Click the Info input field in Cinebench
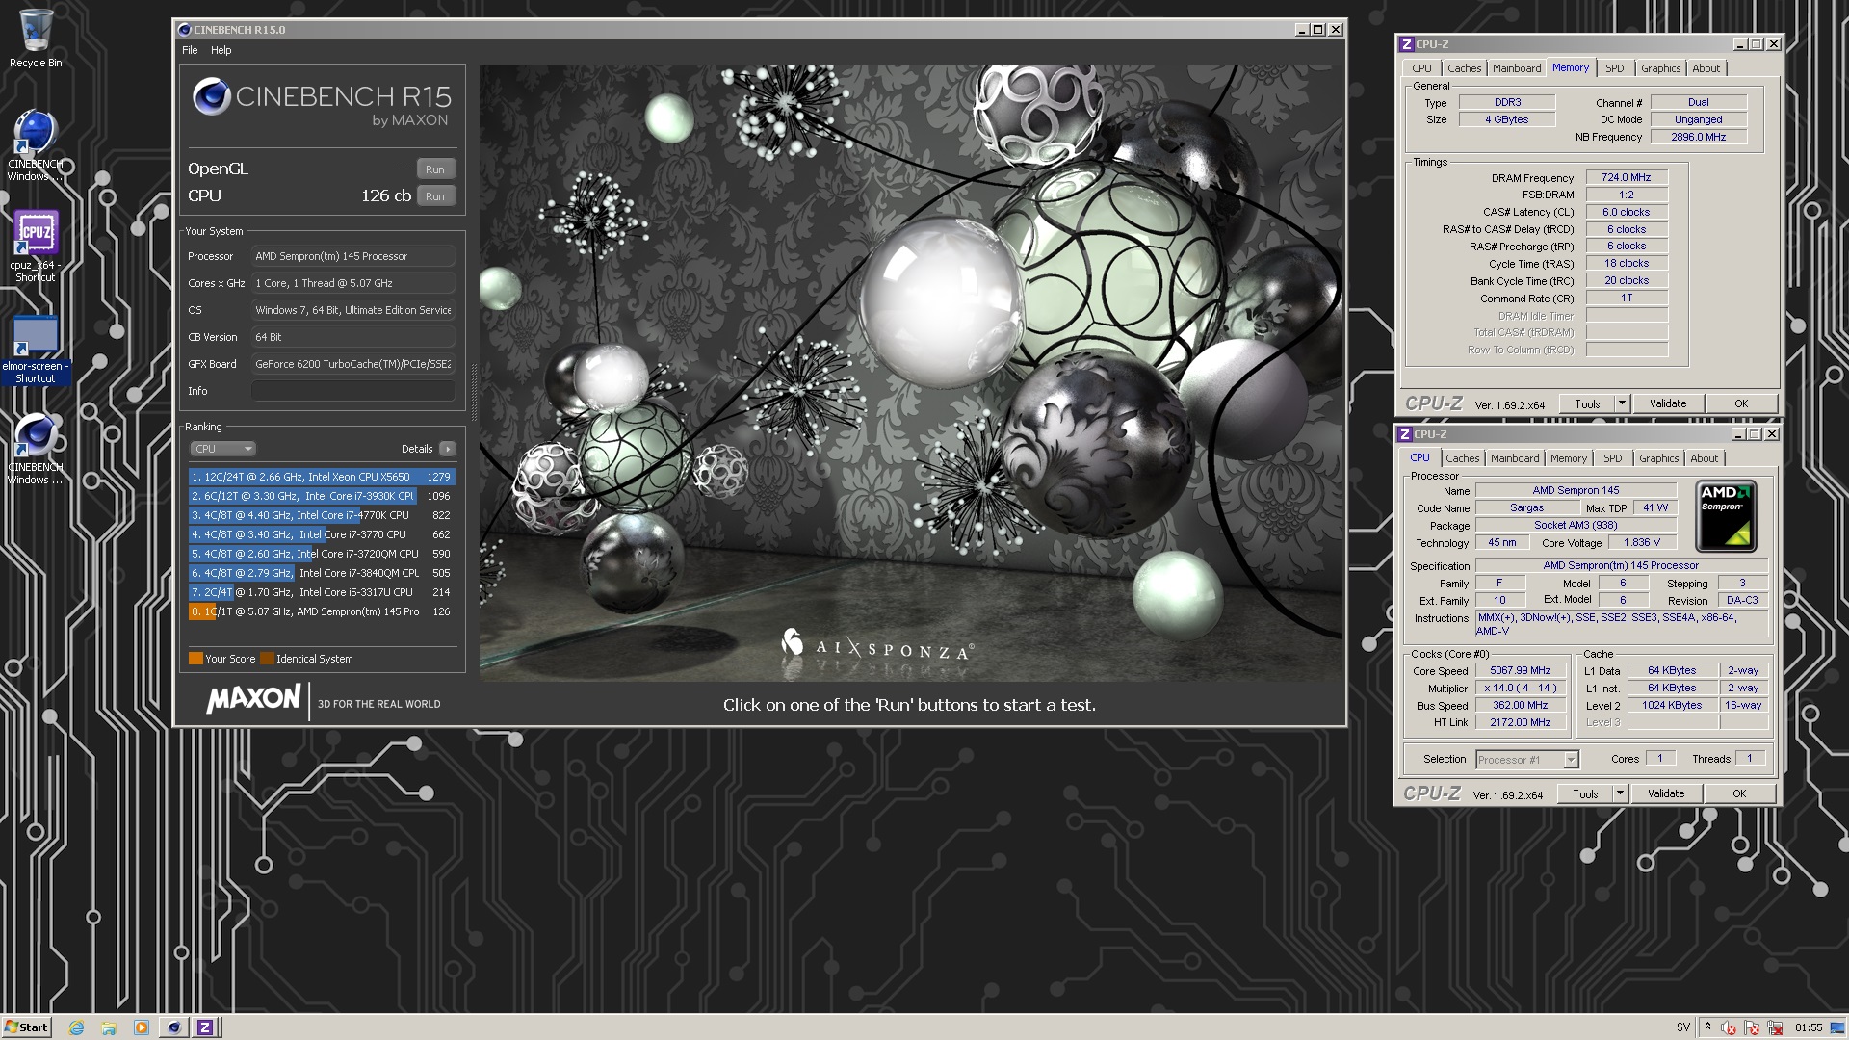The width and height of the screenshot is (1849, 1040). coord(352,391)
